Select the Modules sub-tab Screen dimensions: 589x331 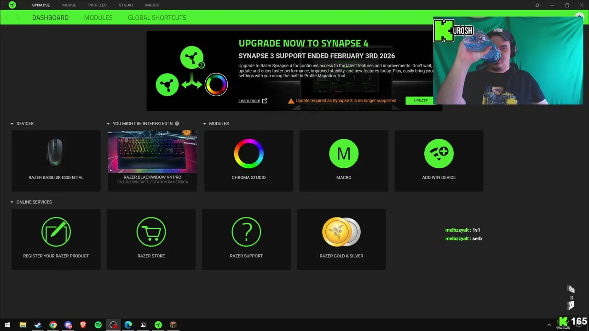[98, 17]
